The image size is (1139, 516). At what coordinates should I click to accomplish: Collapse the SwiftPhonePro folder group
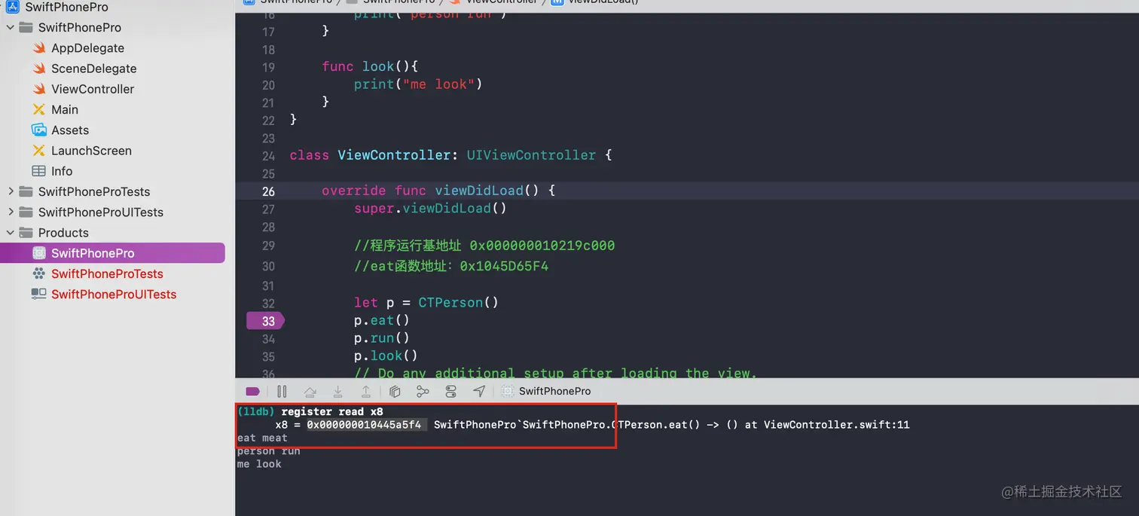11,27
